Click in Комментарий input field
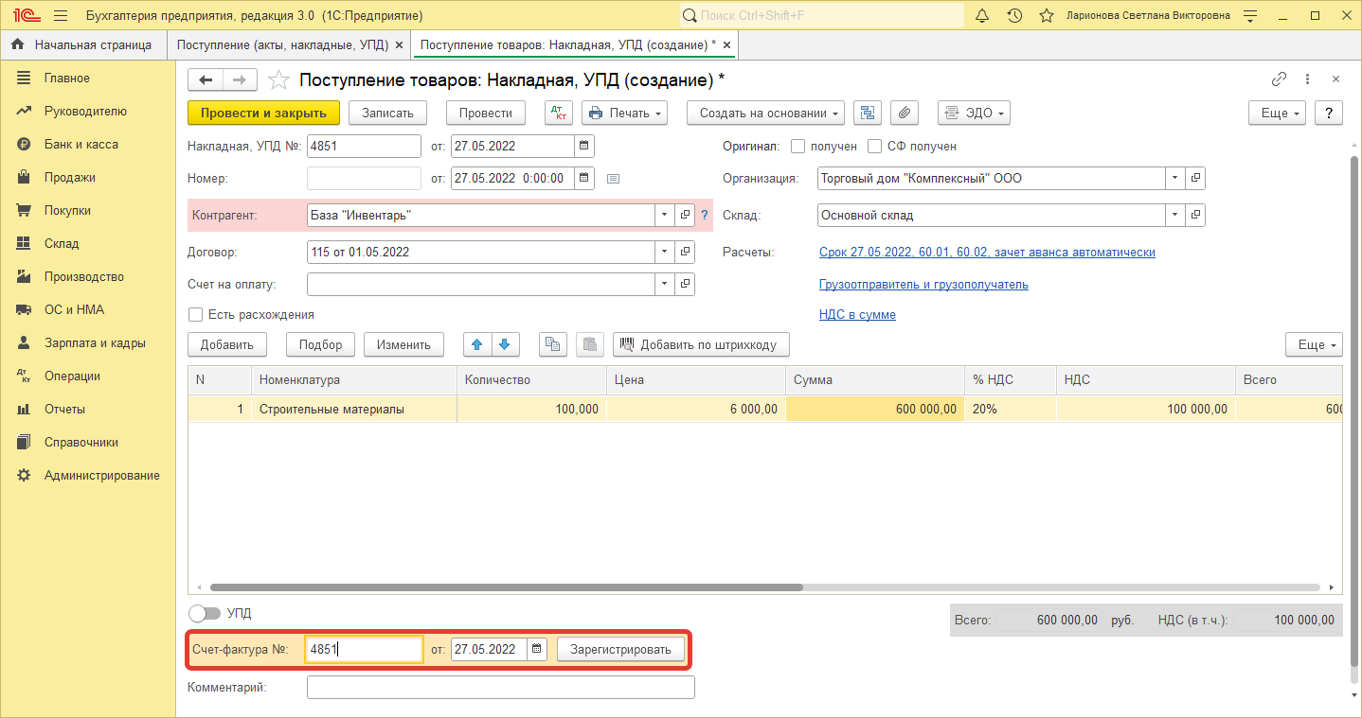 coord(501,688)
